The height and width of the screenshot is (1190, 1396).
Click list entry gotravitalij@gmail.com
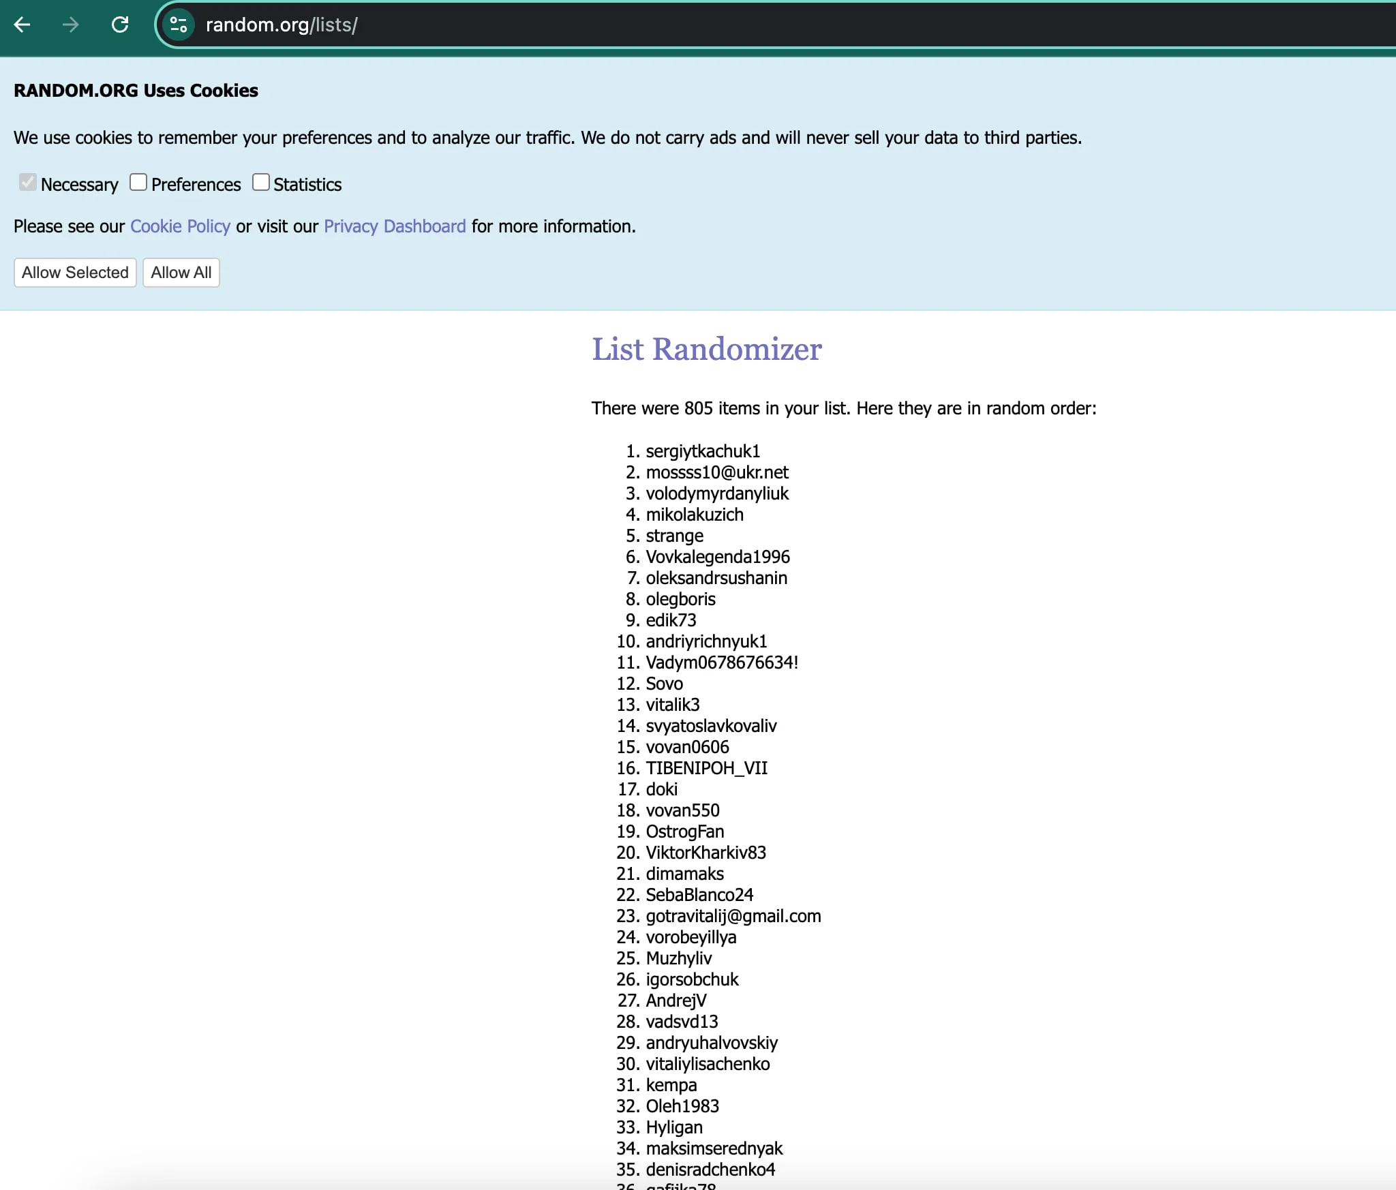[733, 916]
